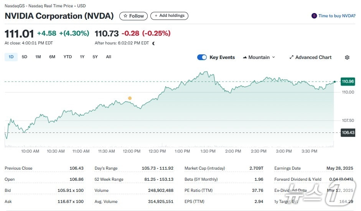Switch chart to YTD range

[x=68, y=57]
